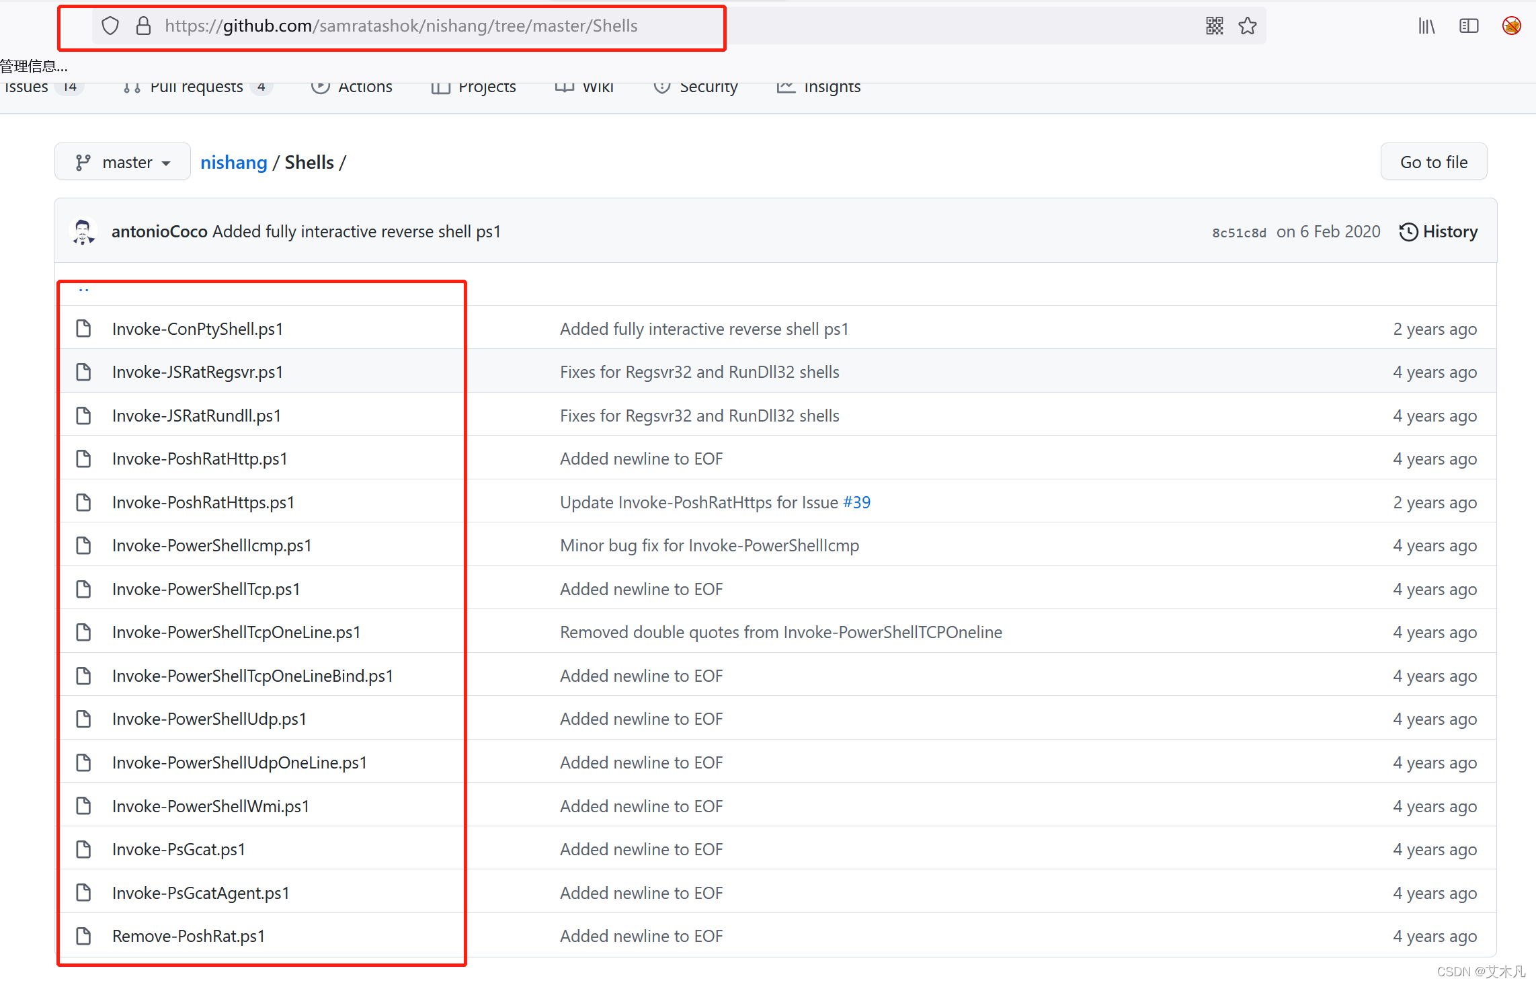Click the Go to file button

pyautogui.click(x=1434, y=162)
